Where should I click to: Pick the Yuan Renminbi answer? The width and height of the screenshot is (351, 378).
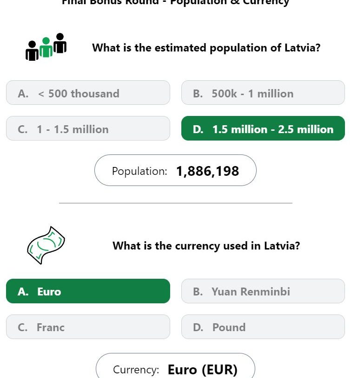[263, 291]
